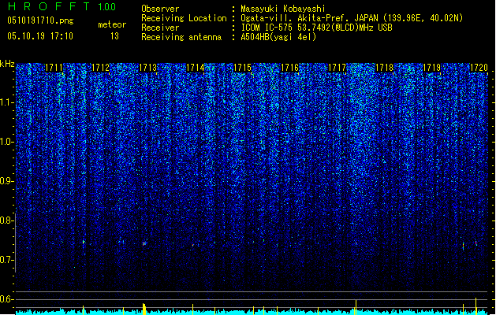
Task: Click the 1712 time marker
Action: tap(100, 68)
